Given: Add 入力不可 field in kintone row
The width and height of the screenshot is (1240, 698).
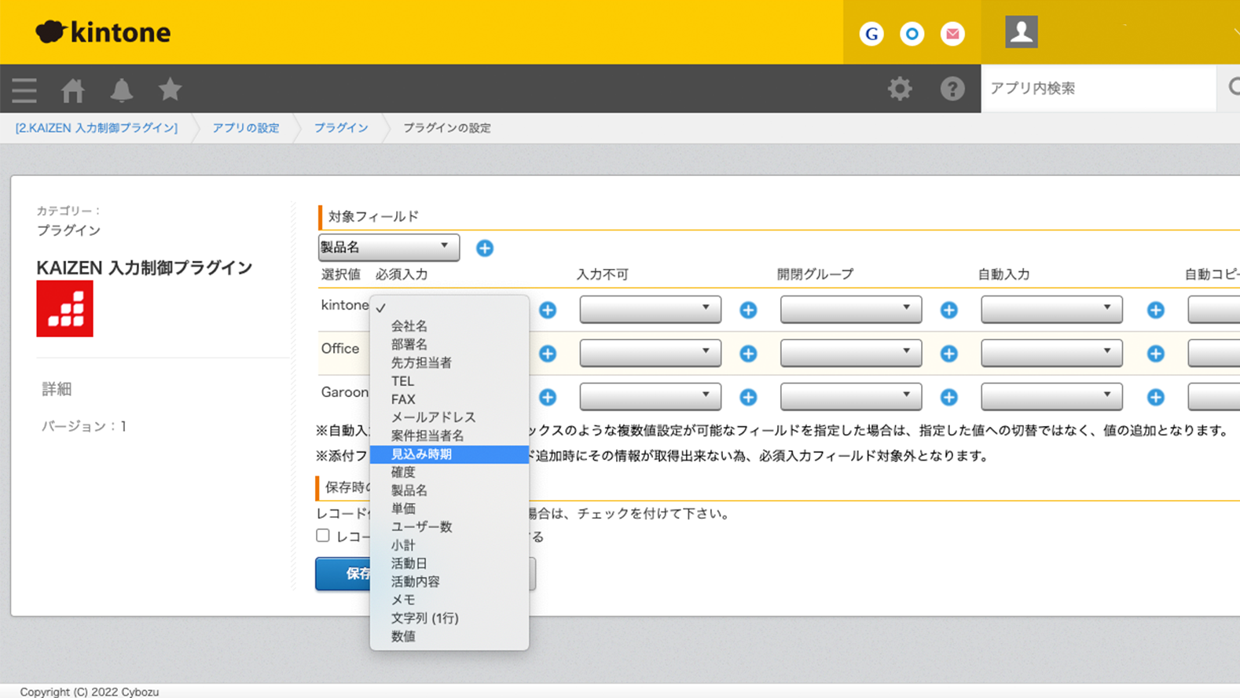Looking at the screenshot, I should pos(748,310).
